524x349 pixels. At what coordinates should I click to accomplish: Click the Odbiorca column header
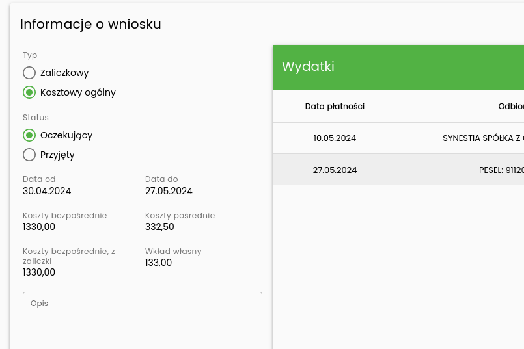510,107
